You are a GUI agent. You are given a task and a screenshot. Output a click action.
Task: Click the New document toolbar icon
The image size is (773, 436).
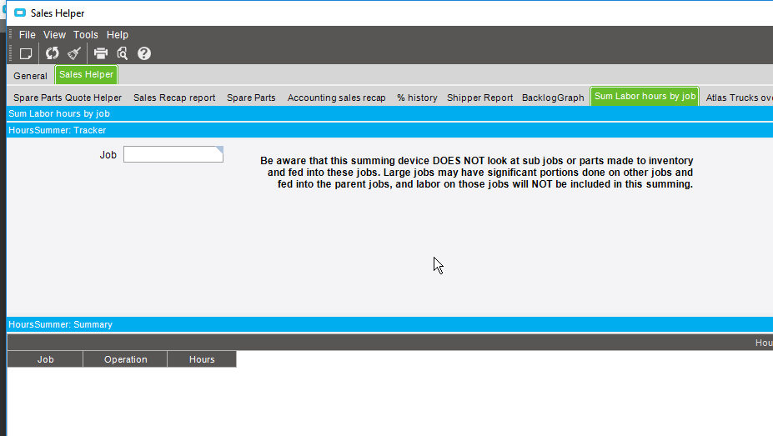(26, 53)
